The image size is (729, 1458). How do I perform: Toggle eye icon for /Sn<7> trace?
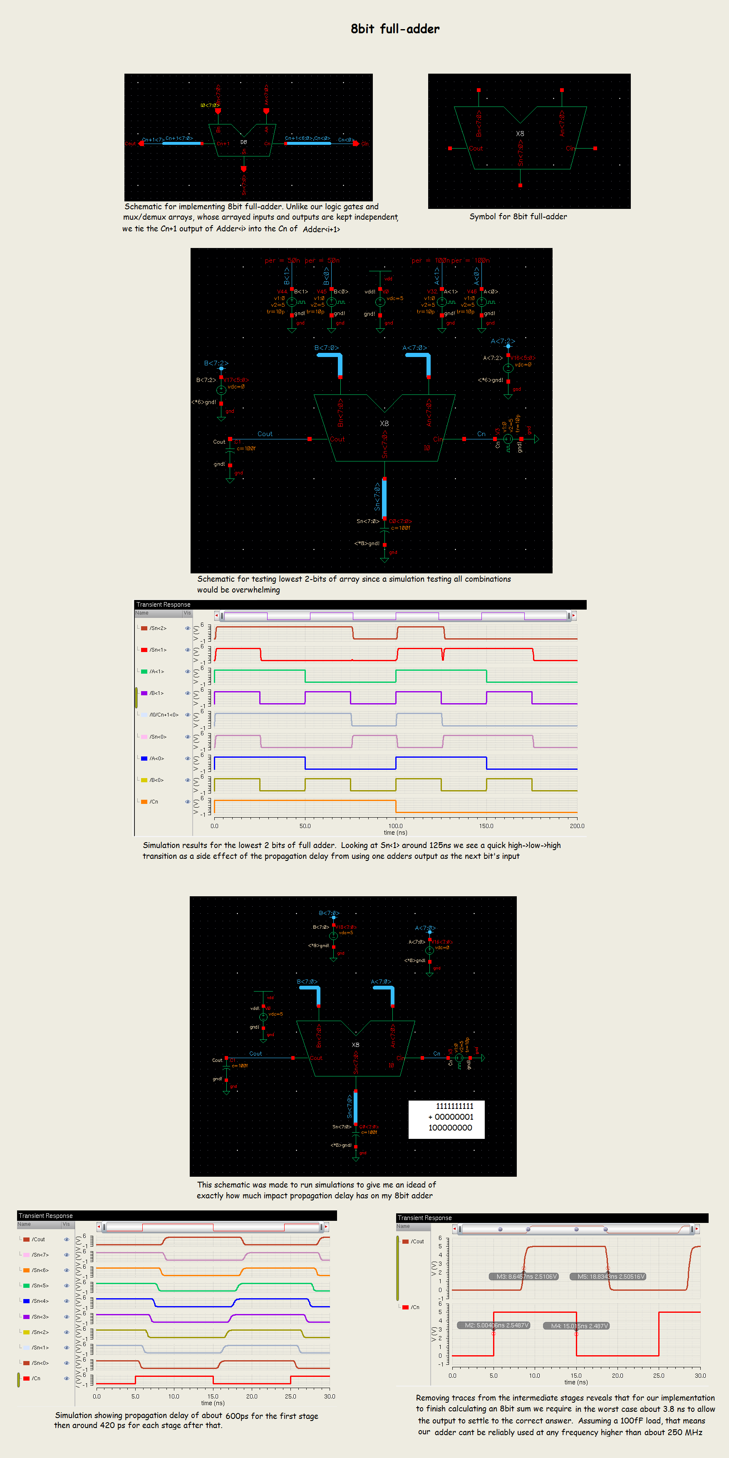coord(67,1255)
